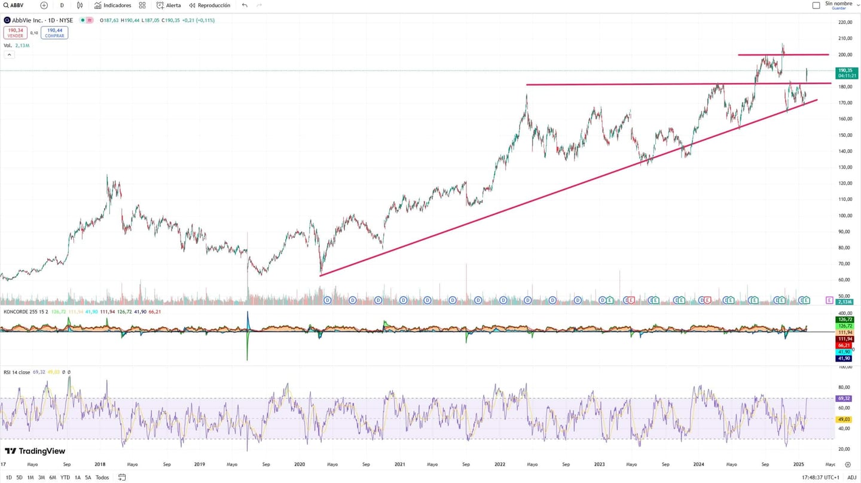Toggle the flag next to AbbVie Inc.
This screenshot has height=483, width=861.
click(89, 20)
